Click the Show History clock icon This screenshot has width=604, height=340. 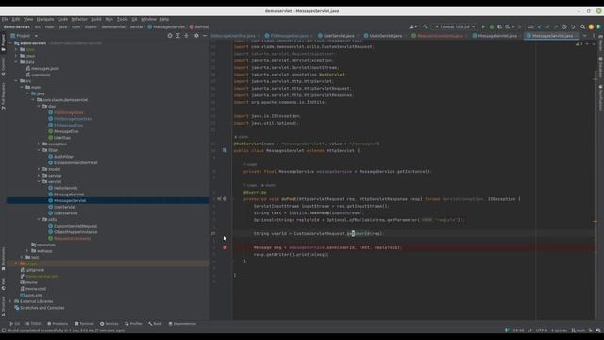(564, 27)
